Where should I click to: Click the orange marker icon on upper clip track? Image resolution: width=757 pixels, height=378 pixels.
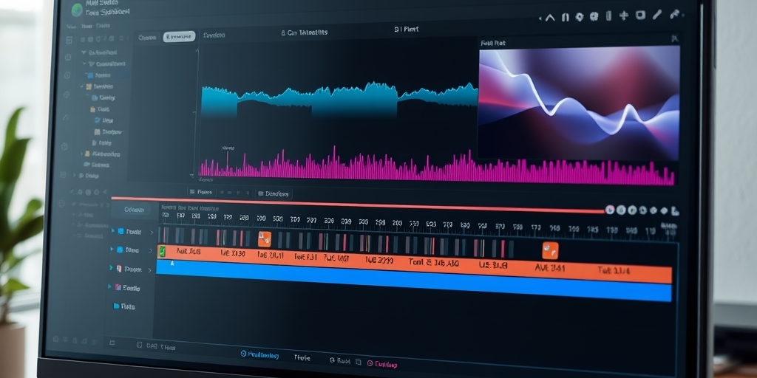[265, 239]
